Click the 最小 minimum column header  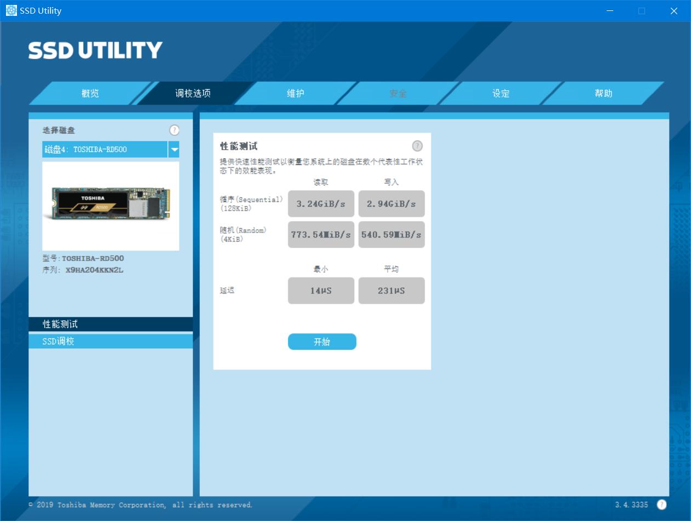[x=321, y=269]
